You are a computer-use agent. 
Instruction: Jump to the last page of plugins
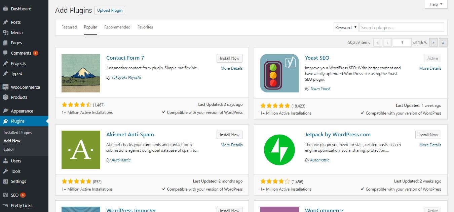[443, 43]
